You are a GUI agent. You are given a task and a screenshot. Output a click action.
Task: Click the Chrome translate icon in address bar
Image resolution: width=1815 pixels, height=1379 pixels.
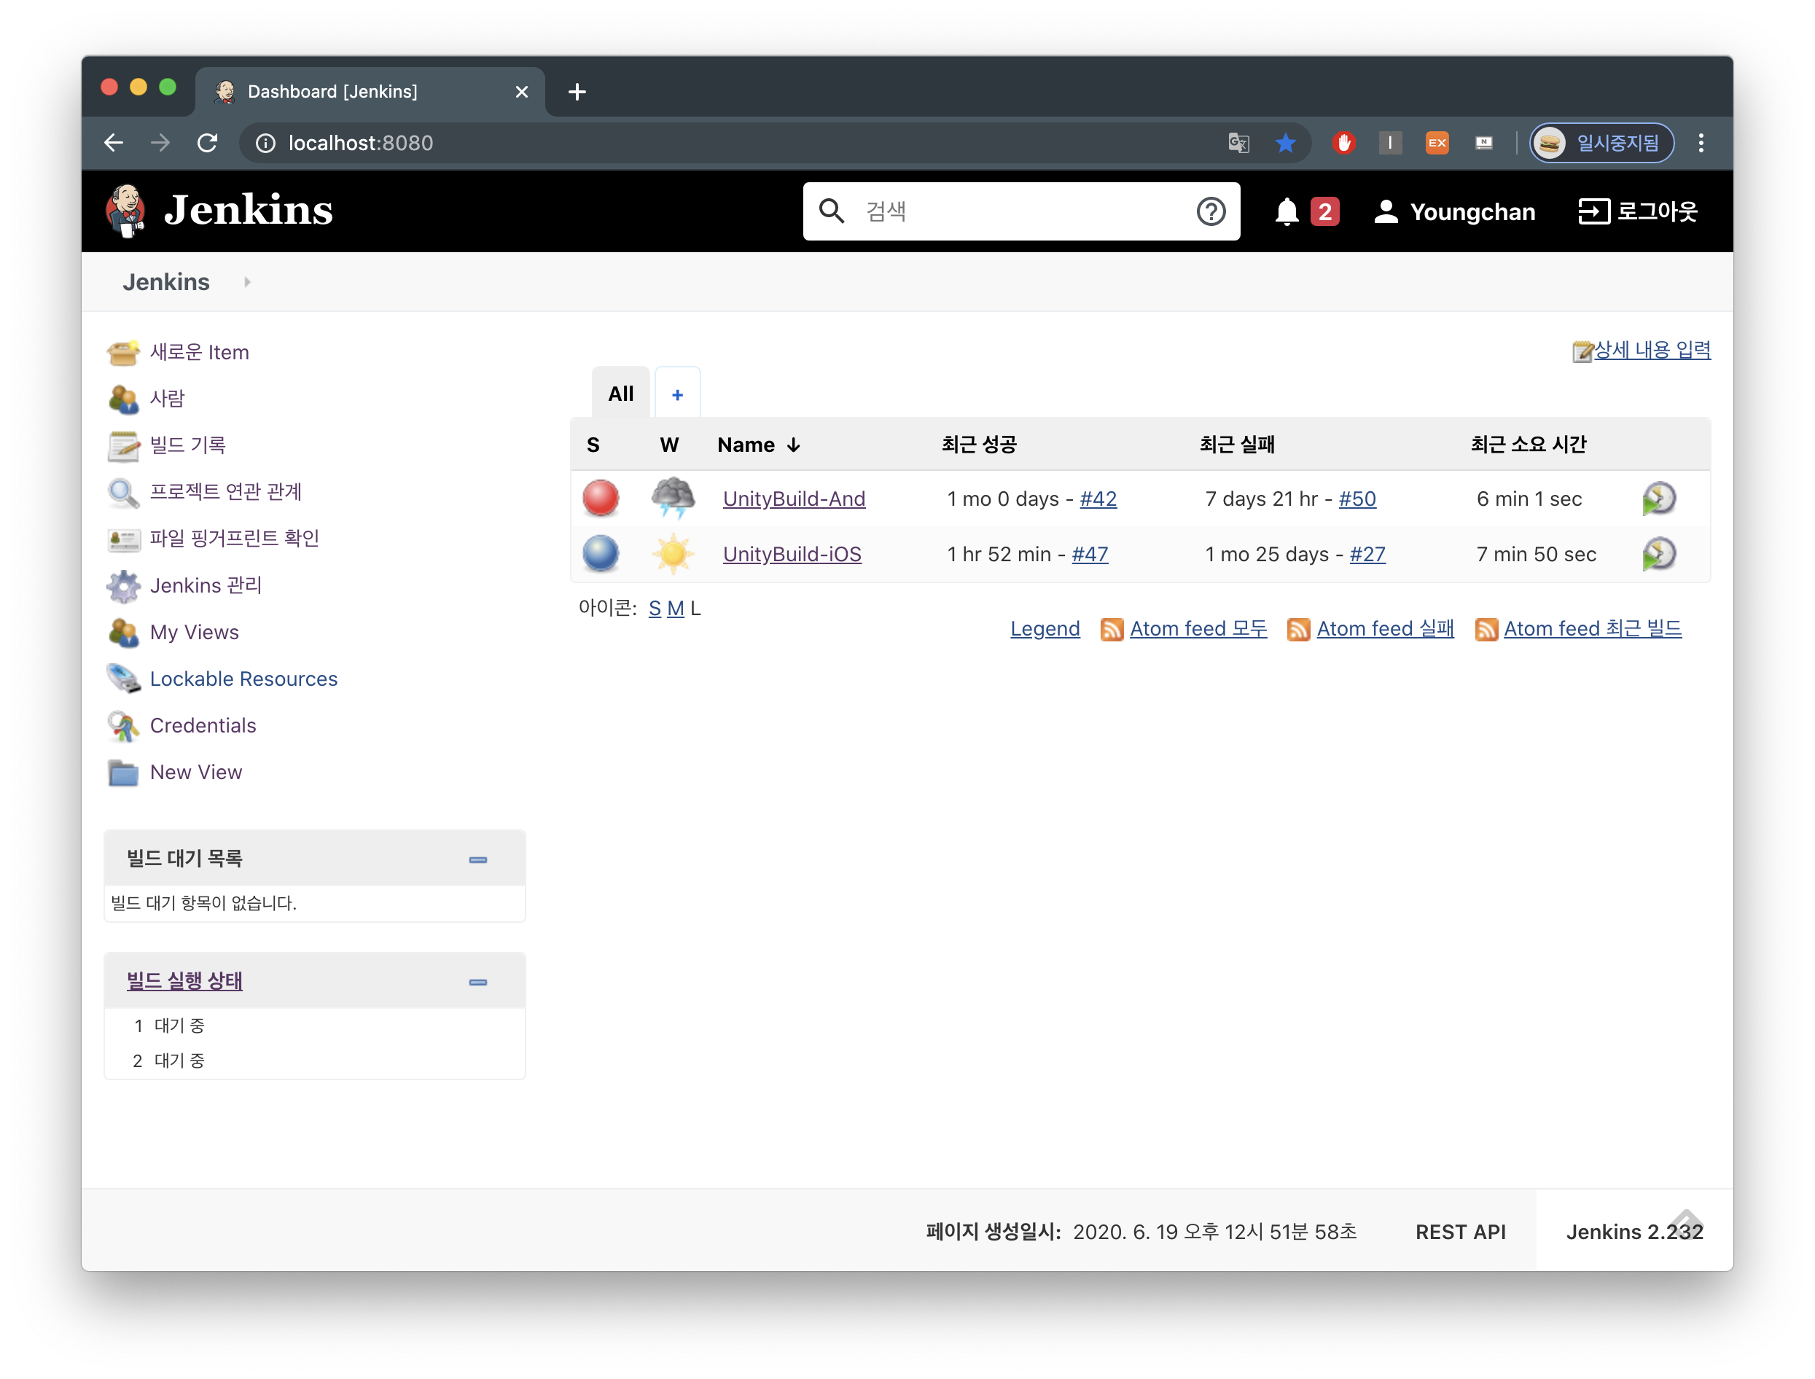tap(1238, 143)
